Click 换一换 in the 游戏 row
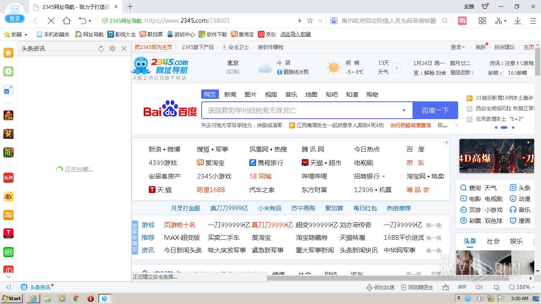The image size is (541, 304). coord(434,225)
